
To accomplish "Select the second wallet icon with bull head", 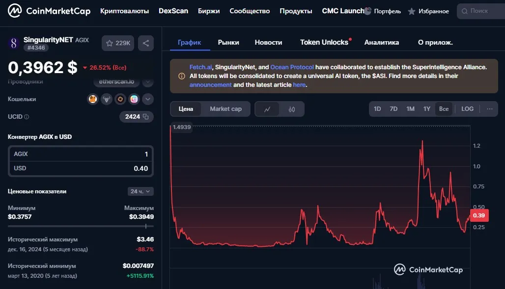I will [107, 99].
